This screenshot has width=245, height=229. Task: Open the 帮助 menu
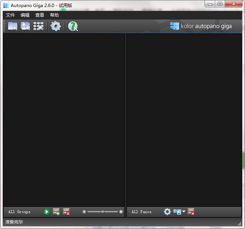point(54,15)
